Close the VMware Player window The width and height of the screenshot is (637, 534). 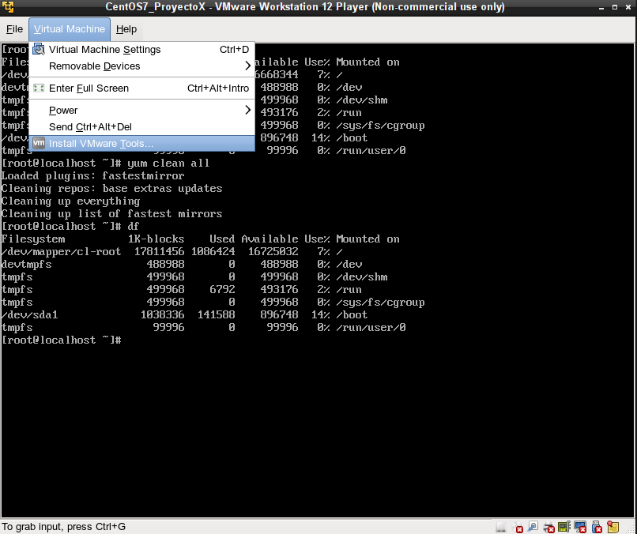[x=628, y=7]
